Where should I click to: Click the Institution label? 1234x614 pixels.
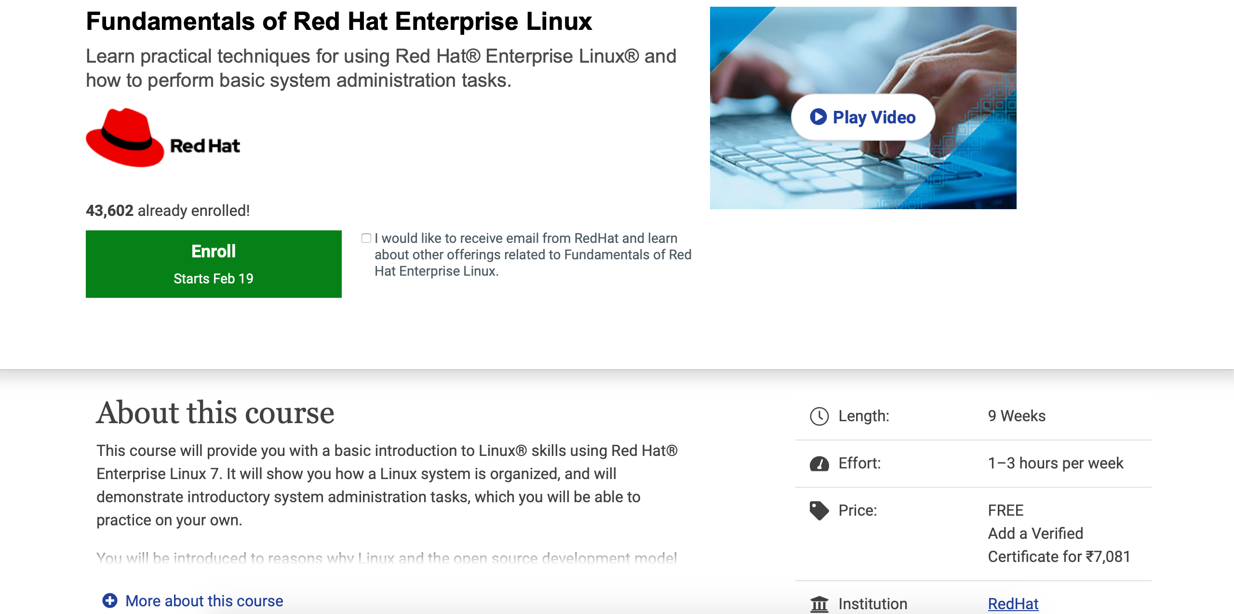point(873,604)
